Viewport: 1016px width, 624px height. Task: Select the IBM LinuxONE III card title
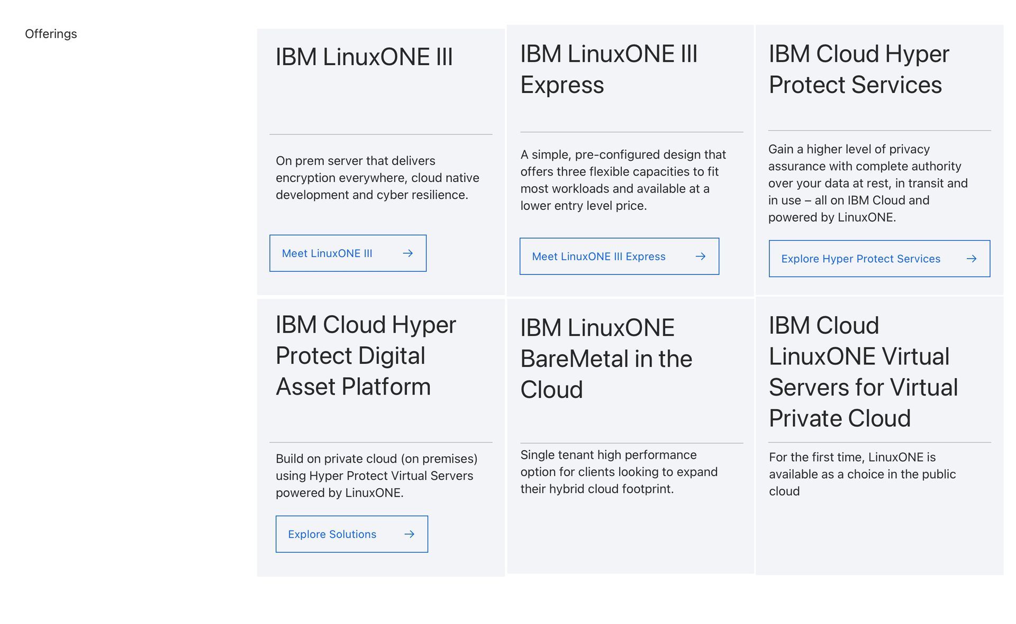(x=364, y=57)
